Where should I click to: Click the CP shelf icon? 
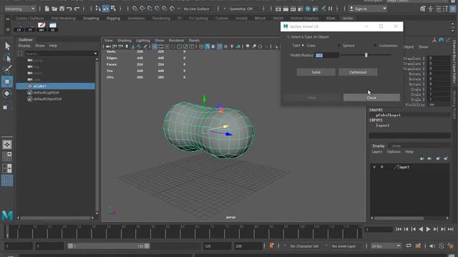click(19, 27)
